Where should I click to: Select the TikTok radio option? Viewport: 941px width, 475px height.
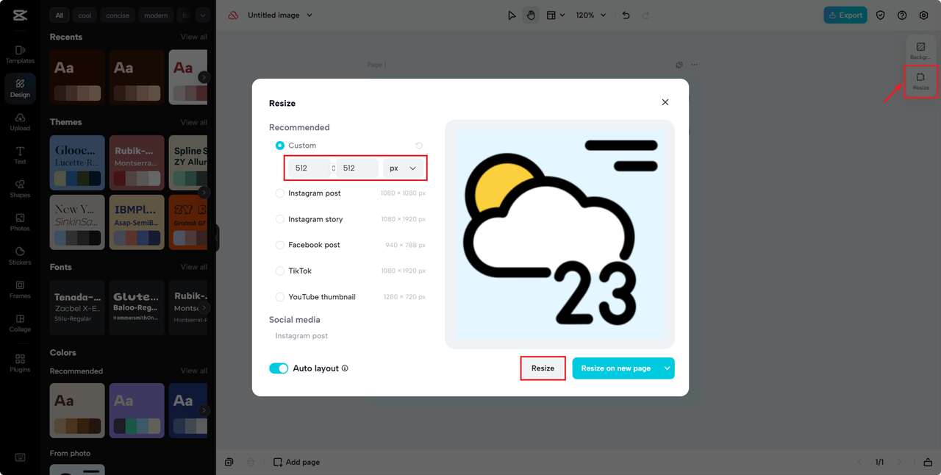[x=280, y=271]
